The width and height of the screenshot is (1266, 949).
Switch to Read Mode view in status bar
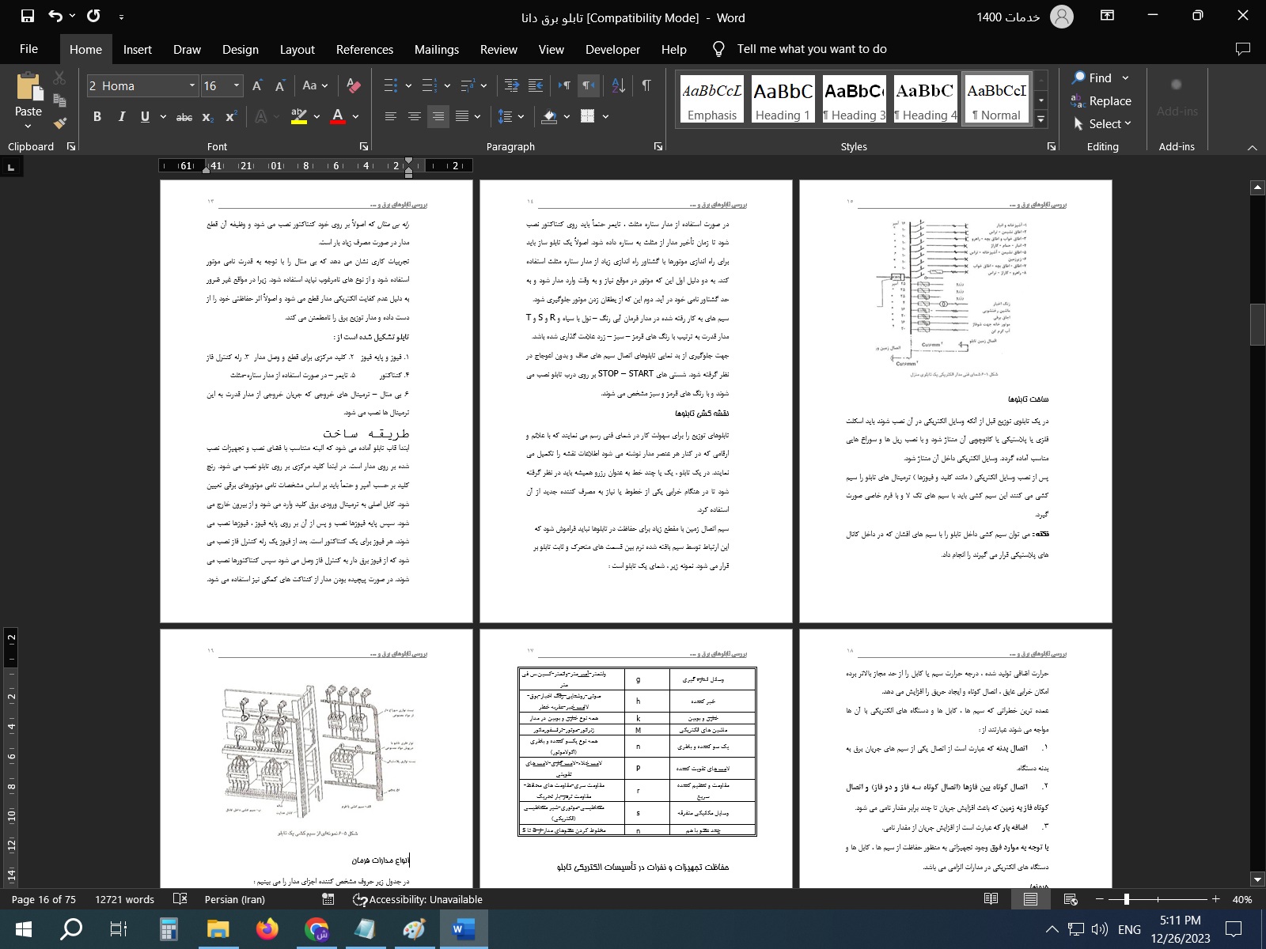(991, 899)
